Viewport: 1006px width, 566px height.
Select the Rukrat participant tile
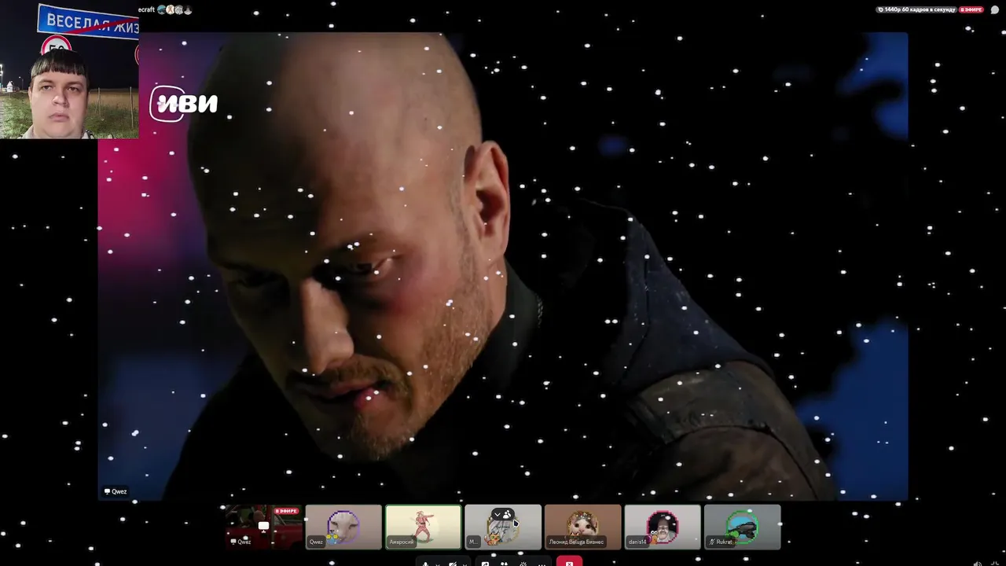tap(742, 527)
